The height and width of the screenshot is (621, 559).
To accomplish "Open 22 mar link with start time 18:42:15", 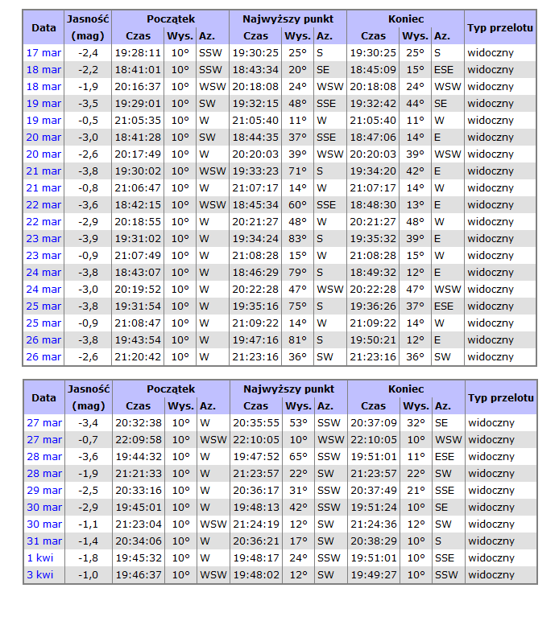I will pos(43,205).
